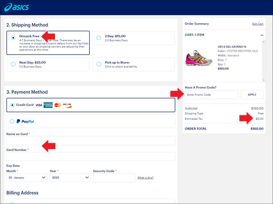Focus the Name on Card field
The height and width of the screenshot is (204, 273).
tap(91, 141)
